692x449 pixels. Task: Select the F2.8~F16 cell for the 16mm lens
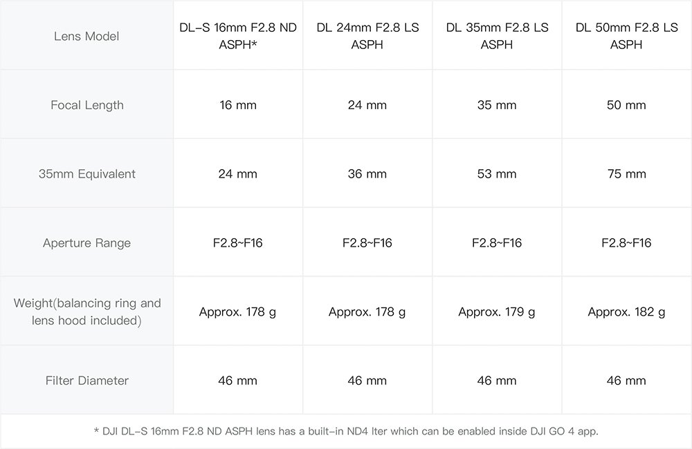(x=237, y=243)
